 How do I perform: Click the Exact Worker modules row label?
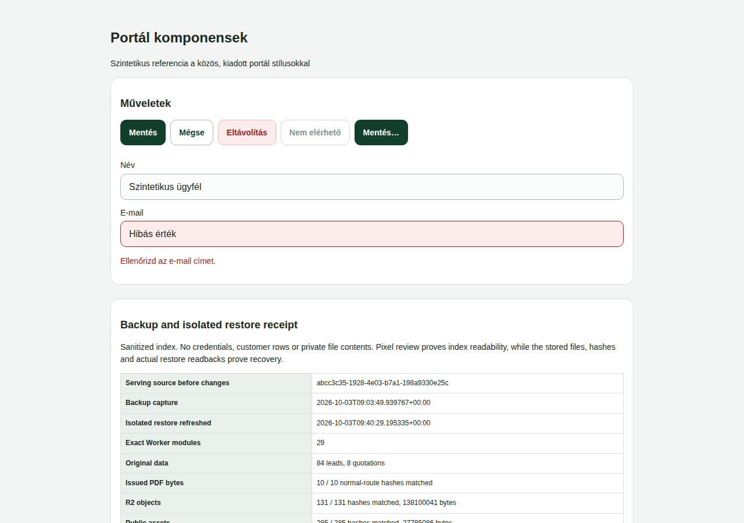click(x=163, y=443)
